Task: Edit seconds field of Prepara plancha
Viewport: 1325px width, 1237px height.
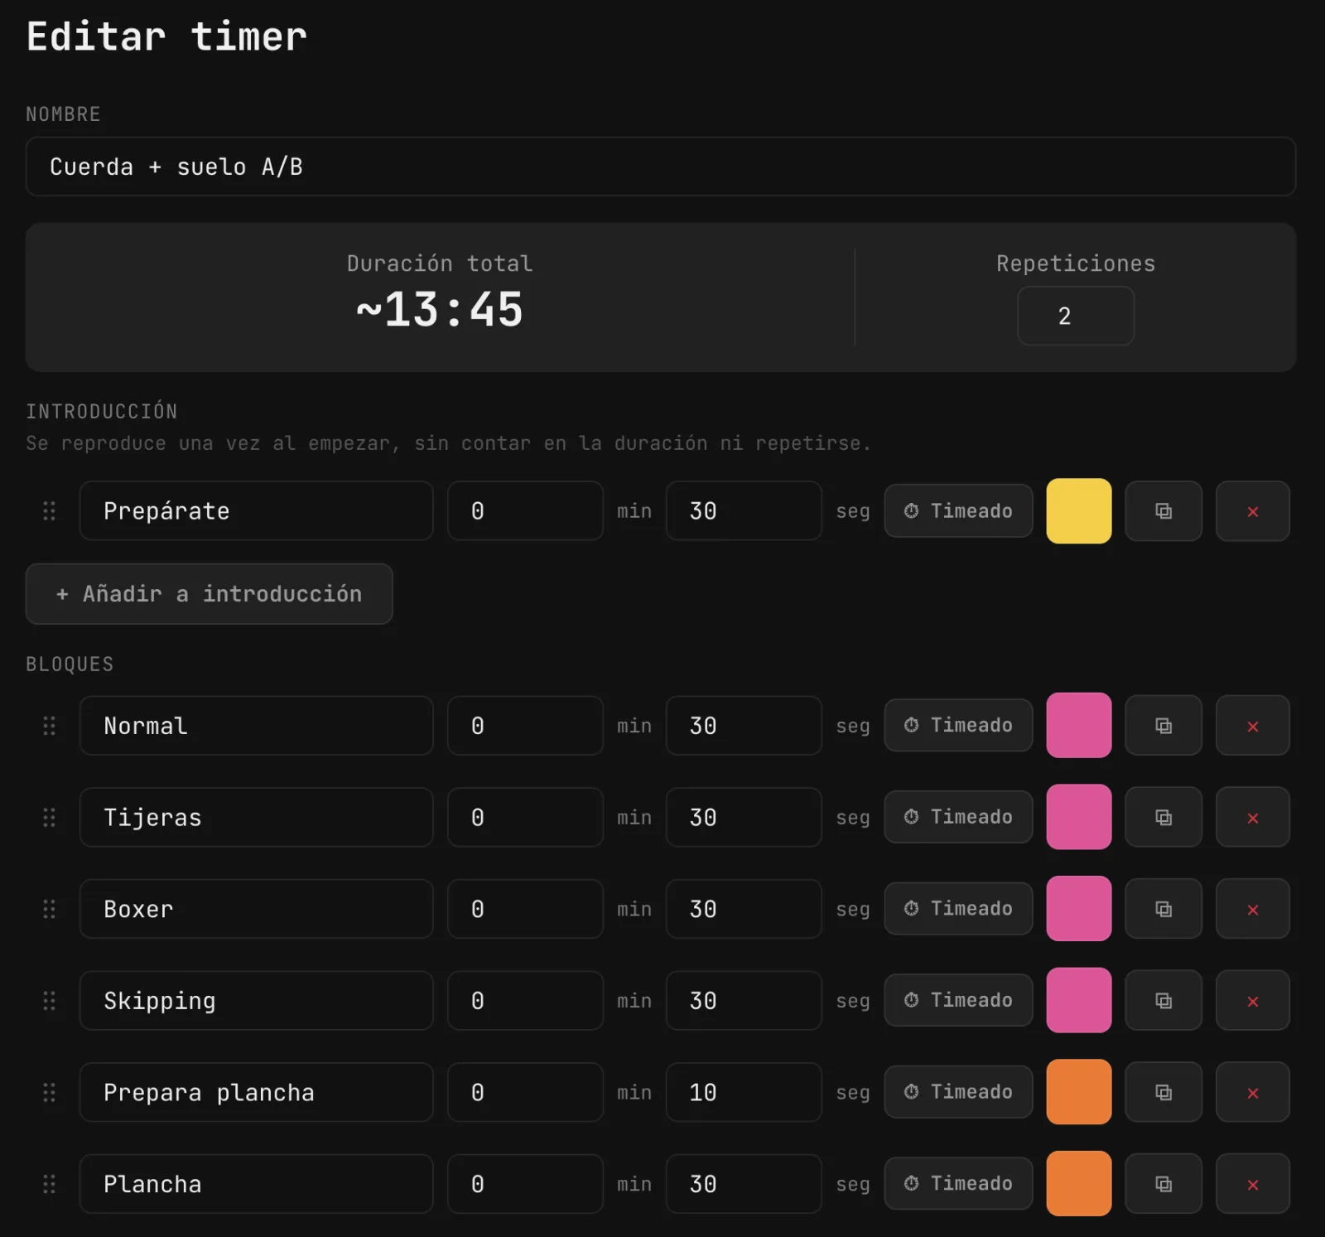Action: pyautogui.click(x=744, y=1092)
